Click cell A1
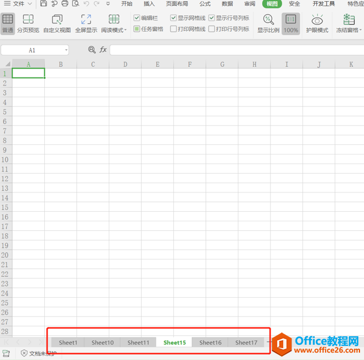The height and width of the screenshot is (360, 364). point(28,74)
